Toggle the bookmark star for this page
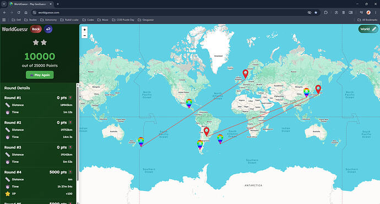 (x=316, y=12)
